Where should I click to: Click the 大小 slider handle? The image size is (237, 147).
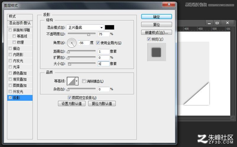pos(69,64)
